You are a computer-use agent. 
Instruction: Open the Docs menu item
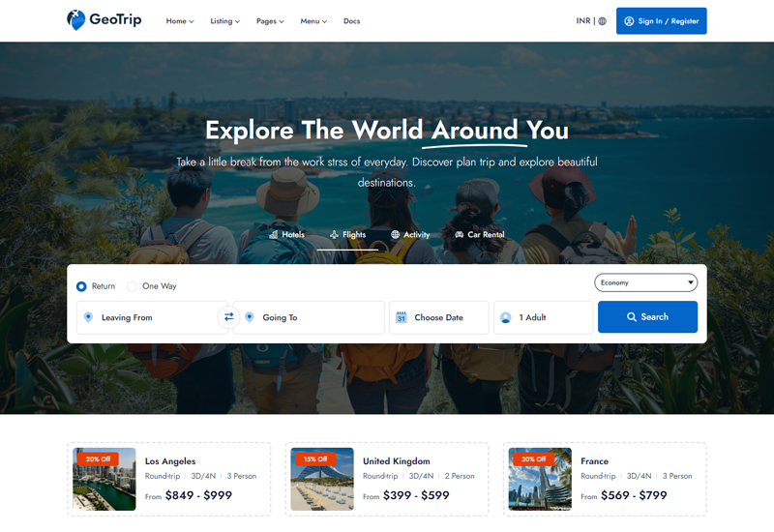pos(351,21)
